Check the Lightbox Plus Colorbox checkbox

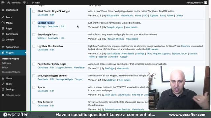[x=34, y=46]
